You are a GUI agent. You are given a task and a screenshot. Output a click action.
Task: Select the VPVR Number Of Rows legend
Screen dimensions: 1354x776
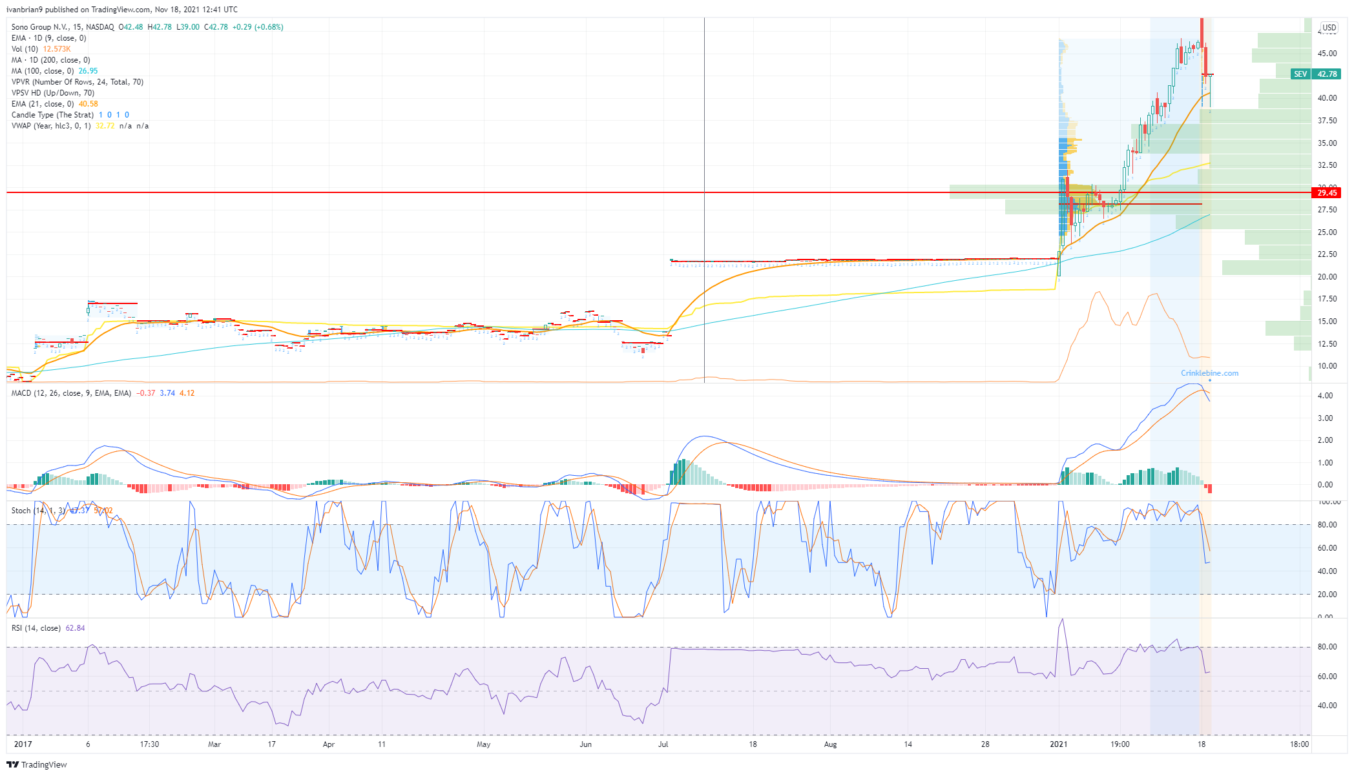click(x=78, y=82)
